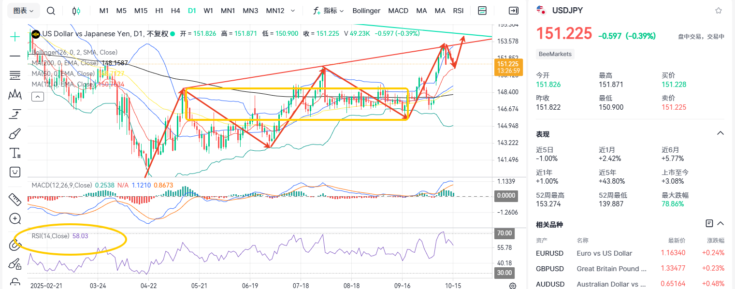Open the 图表 dropdown menu

pyautogui.click(x=23, y=11)
